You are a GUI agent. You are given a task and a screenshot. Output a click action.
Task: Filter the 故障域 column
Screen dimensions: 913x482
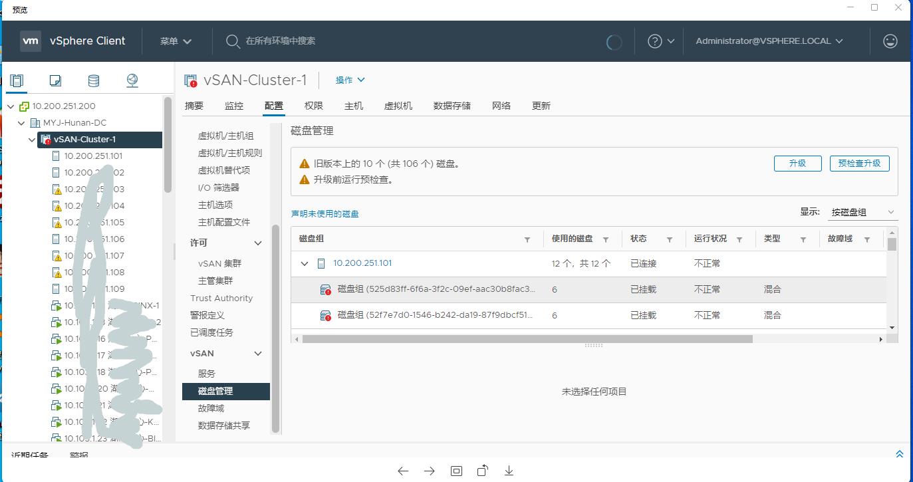[867, 239]
